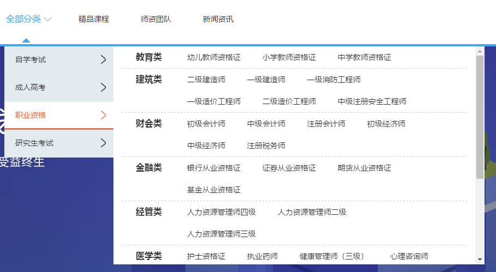Click the scrollbar down arrow
This screenshot has width=496, height=272.
point(480,259)
